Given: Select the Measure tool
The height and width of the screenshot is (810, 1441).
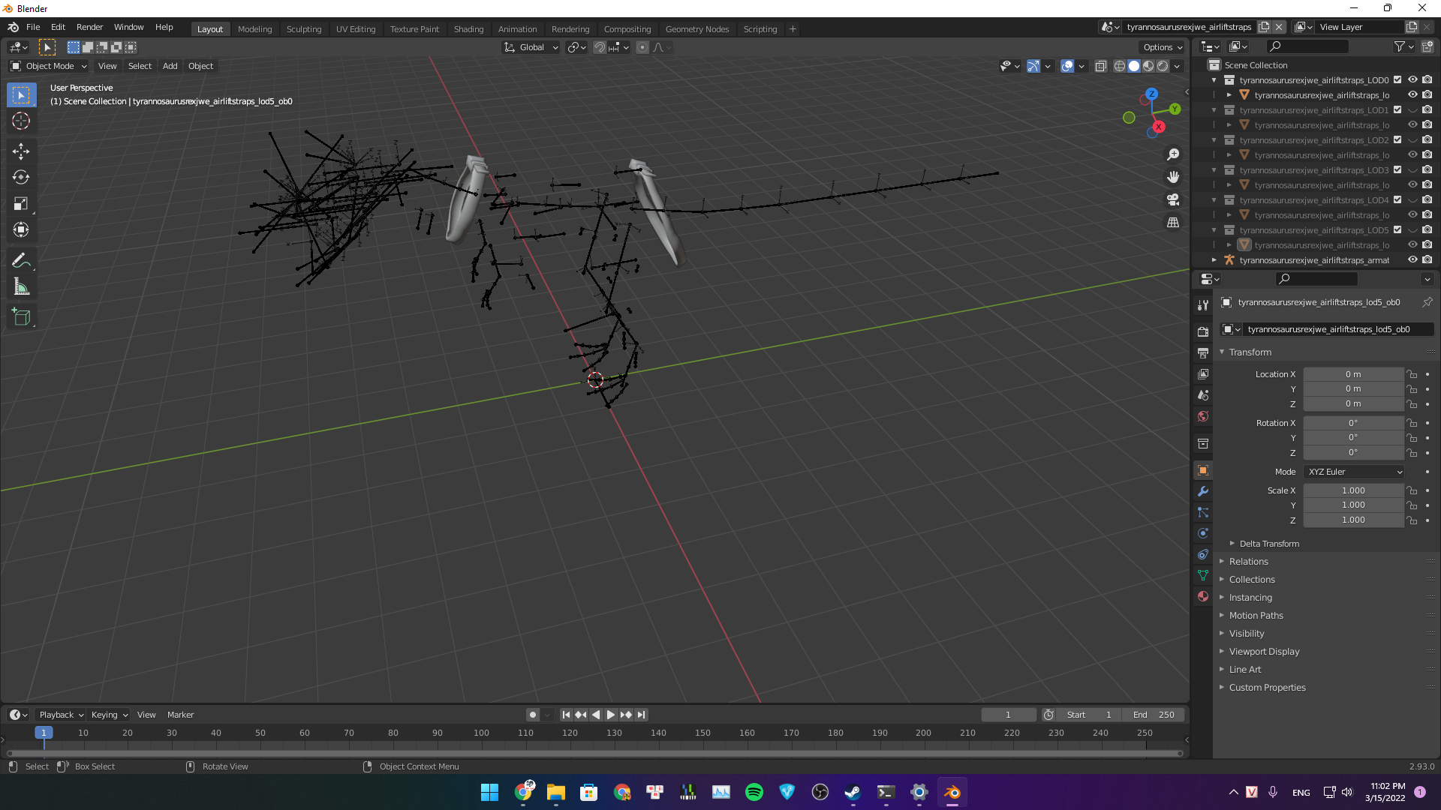Looking at the screenshot, I should (x=21, y=286).
